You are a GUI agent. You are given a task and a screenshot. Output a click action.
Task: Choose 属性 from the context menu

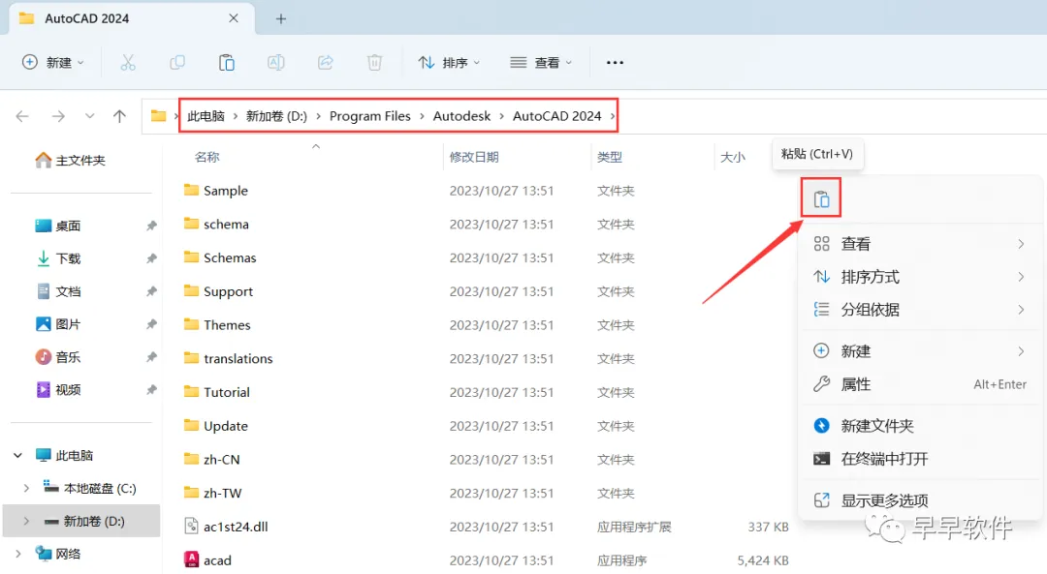919,384
